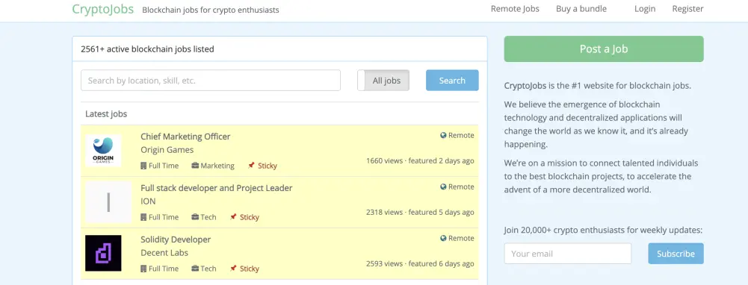Open the Register page

tap(687, 8)
